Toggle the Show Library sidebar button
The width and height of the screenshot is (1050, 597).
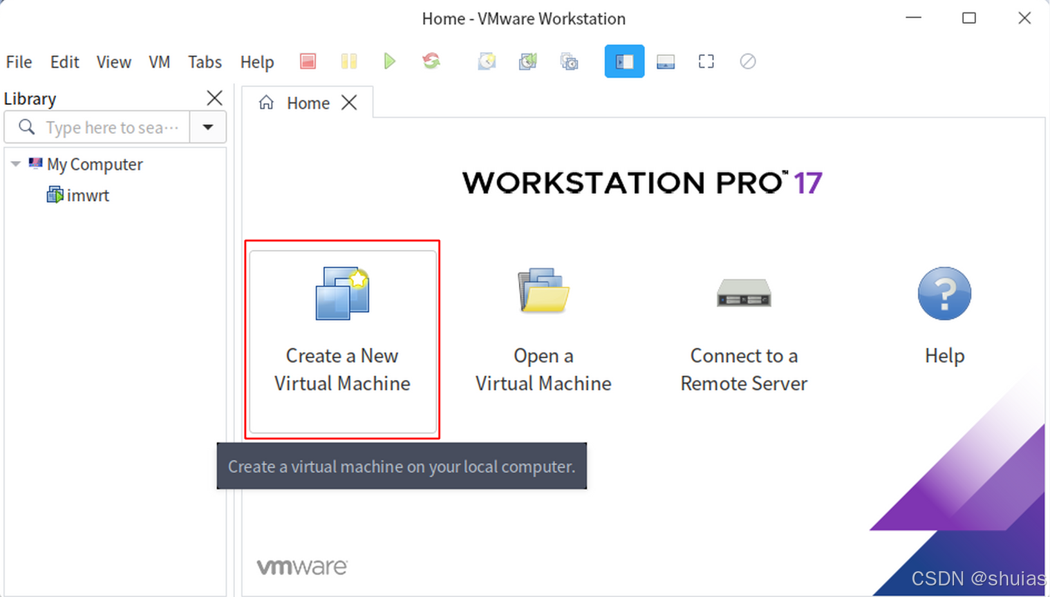(624, 61)
